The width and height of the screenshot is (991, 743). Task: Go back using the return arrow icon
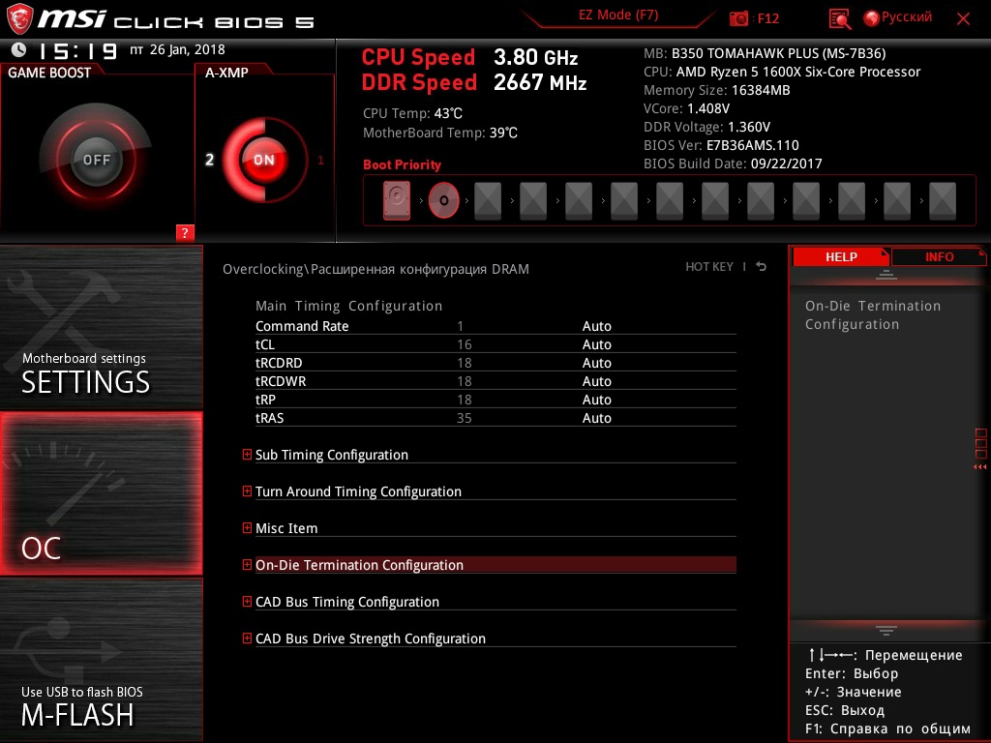762,267
